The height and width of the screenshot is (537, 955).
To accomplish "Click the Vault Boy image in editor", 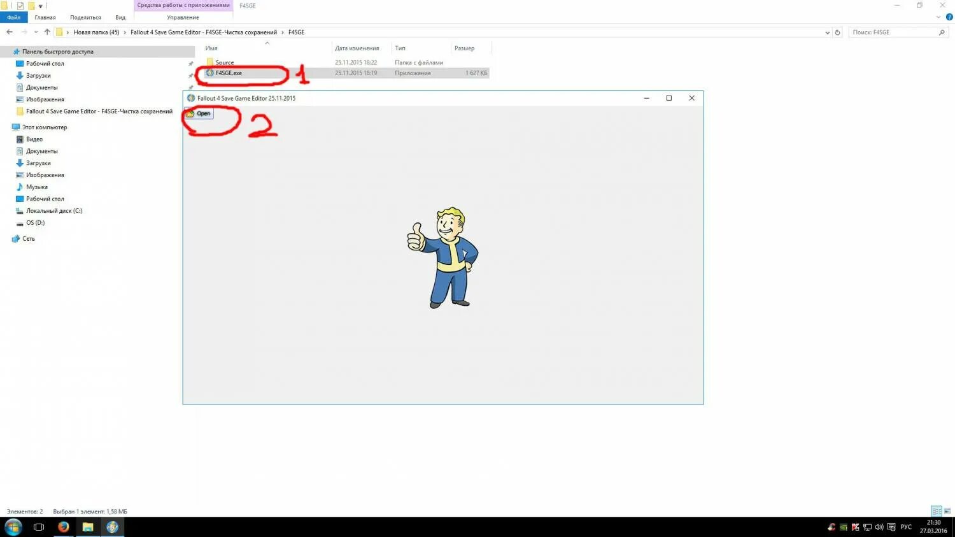I will 443,257.
